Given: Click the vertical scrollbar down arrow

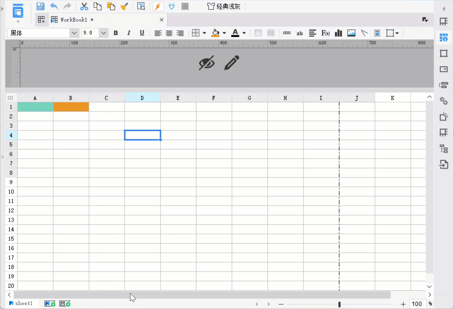Looking at the screenshot, I should [429, 287].
